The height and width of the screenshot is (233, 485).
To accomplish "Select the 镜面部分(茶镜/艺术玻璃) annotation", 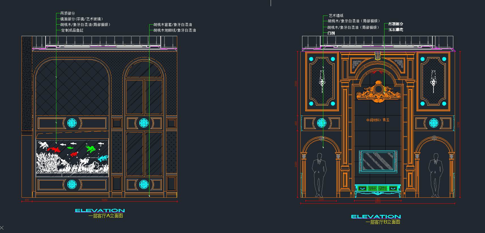I will coord(82,19).
